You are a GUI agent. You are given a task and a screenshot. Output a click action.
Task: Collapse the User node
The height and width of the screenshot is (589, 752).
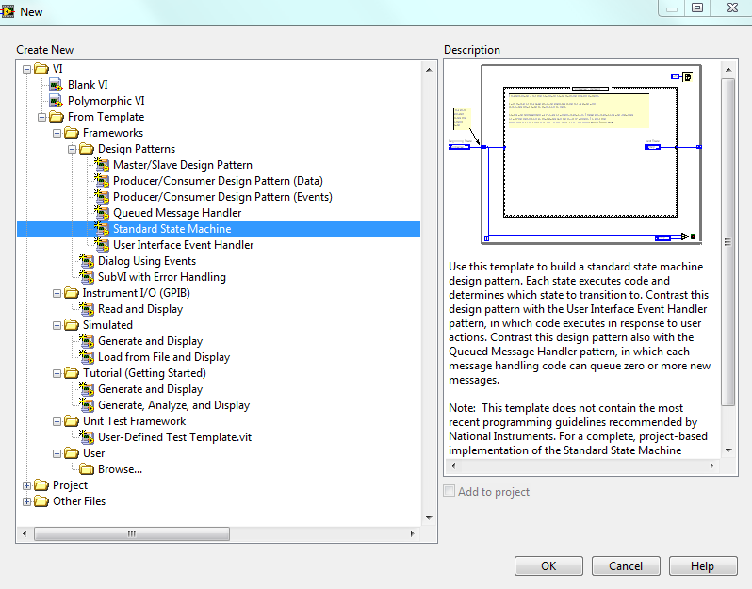[x=57, y=453]
